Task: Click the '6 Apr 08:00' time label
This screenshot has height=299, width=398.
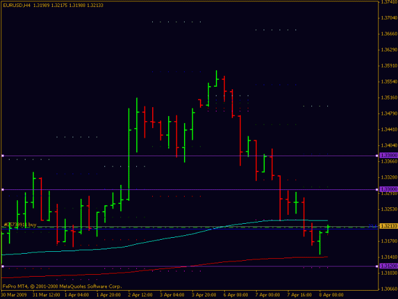Action: coord(236,295)
